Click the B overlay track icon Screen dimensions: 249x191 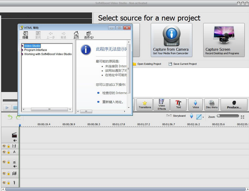(x=14, y=162)
